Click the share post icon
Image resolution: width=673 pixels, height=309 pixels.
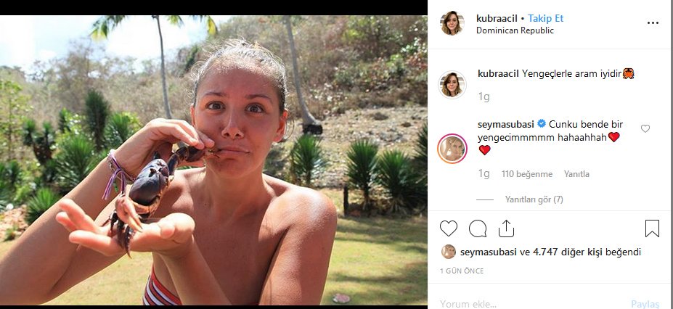[506, 228]
